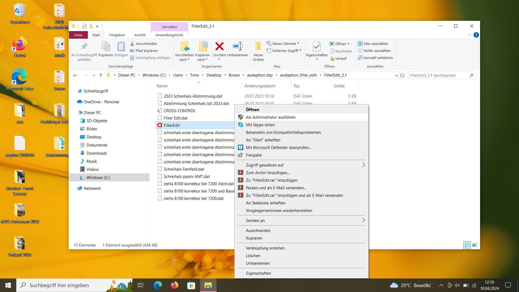Click Auswahl umkehren in ribbon
The height and width of the screenshot is (292, 519).
pyautogui.click(x=375, y=58)
